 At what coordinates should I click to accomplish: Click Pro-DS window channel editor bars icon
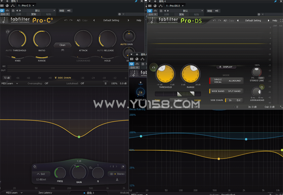150,6
